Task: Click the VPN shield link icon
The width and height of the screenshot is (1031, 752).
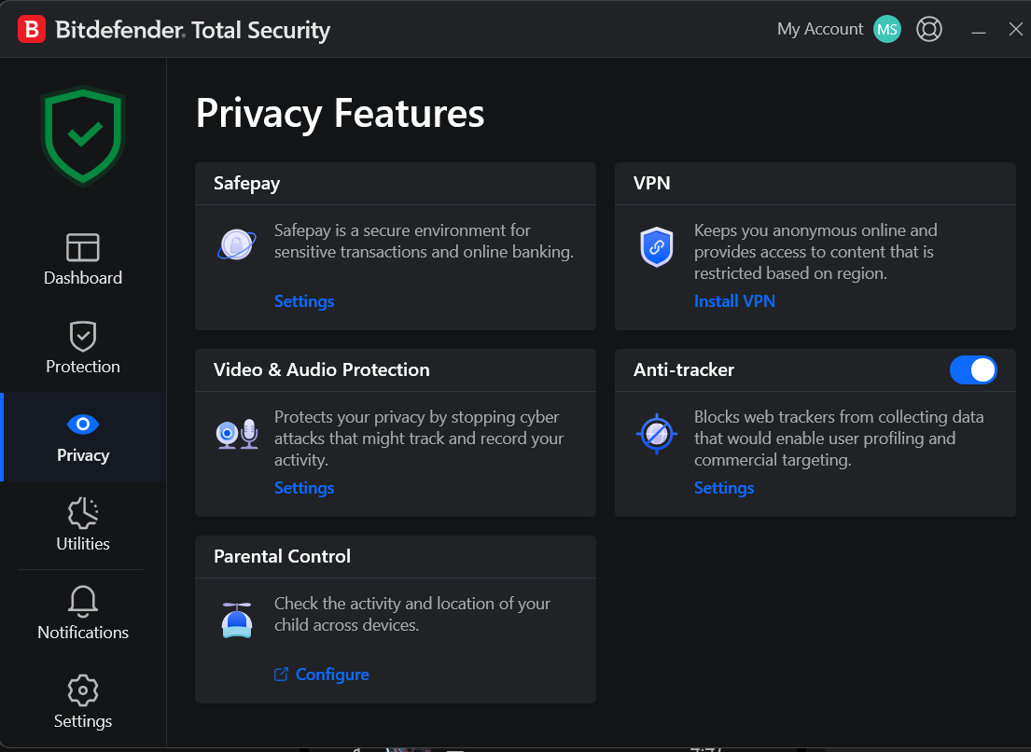Action: tap(657, 247)
